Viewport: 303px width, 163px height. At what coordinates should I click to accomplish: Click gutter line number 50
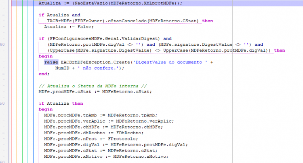(x=2, y=104)
